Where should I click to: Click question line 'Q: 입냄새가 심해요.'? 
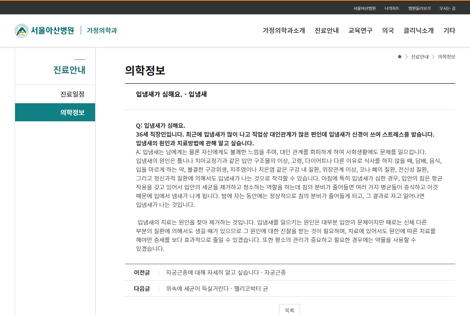[160, 125]
